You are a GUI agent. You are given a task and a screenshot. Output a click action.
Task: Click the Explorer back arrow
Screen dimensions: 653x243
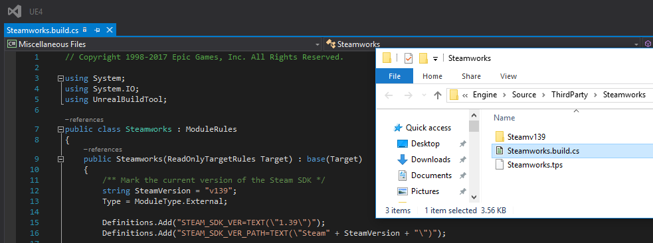[x=389, y=95]
